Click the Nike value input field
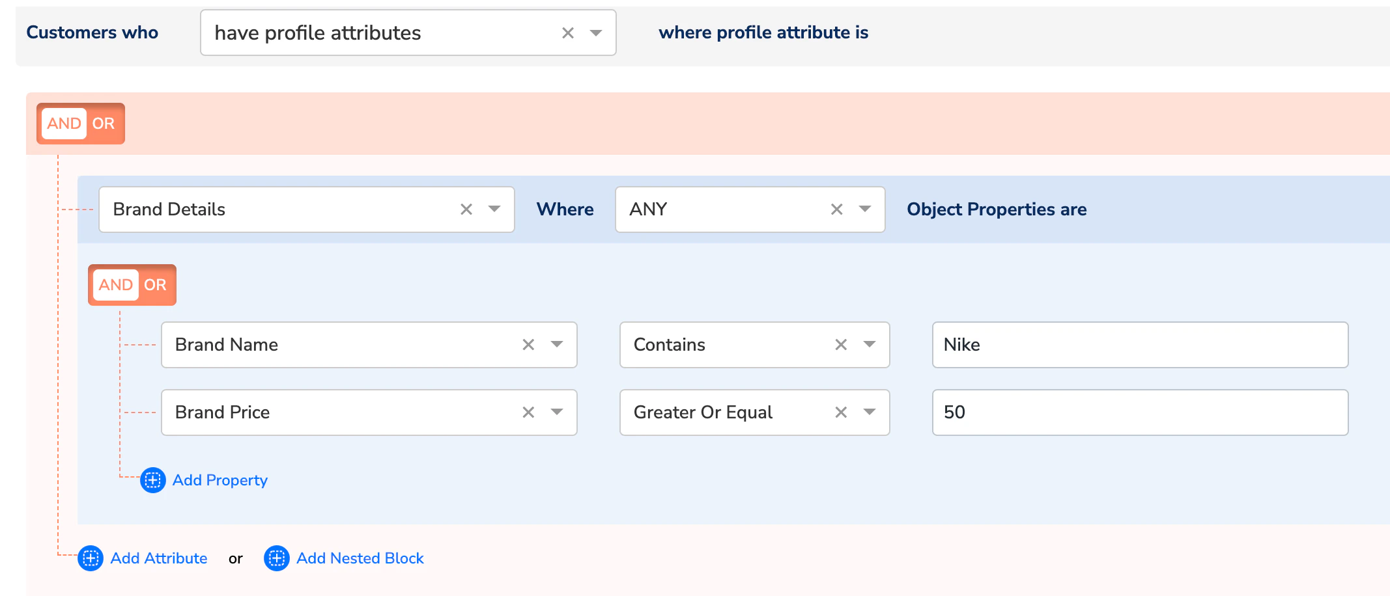 [x=1140, y=345]
